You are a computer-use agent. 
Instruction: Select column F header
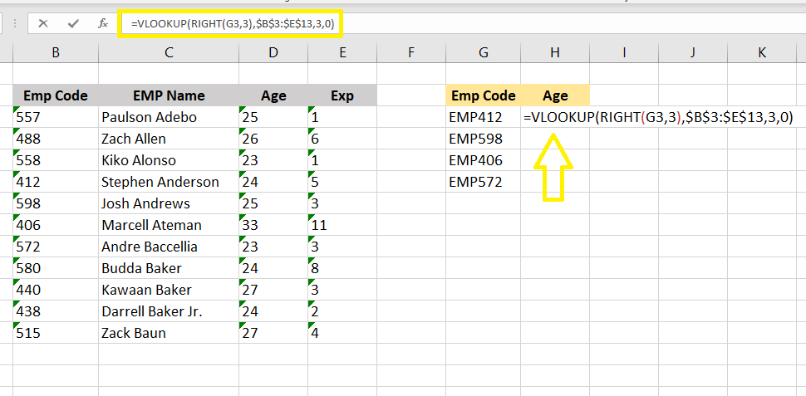411,51
